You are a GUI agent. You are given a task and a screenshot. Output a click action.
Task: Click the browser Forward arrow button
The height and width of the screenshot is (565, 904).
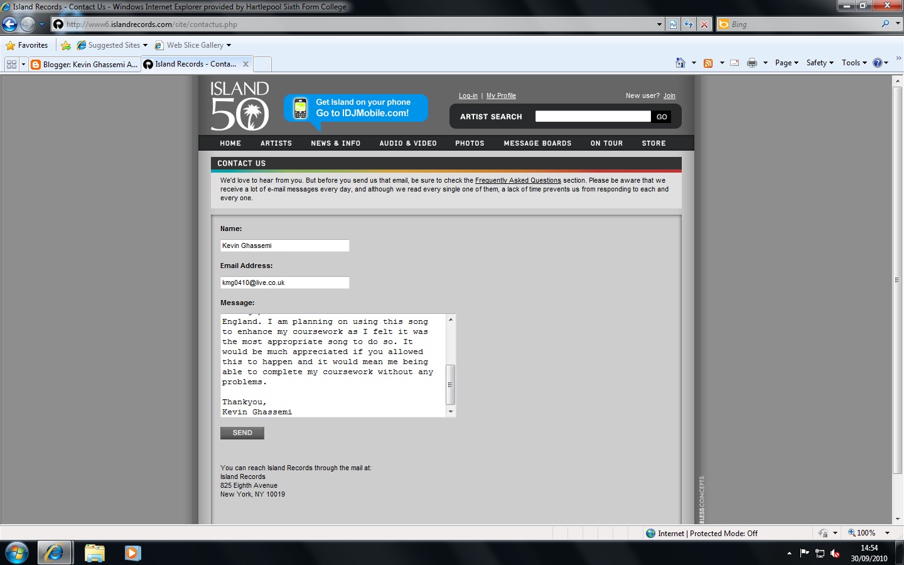point(28,24)
